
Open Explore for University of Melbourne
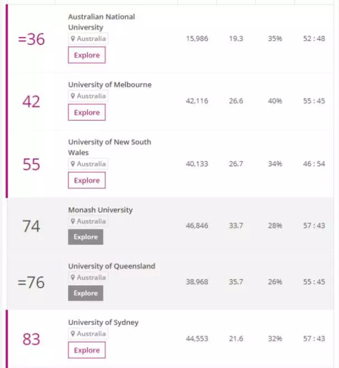coord(86,112)
